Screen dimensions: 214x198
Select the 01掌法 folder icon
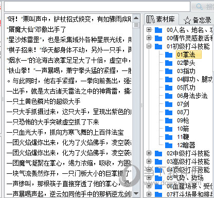point(169,55)
